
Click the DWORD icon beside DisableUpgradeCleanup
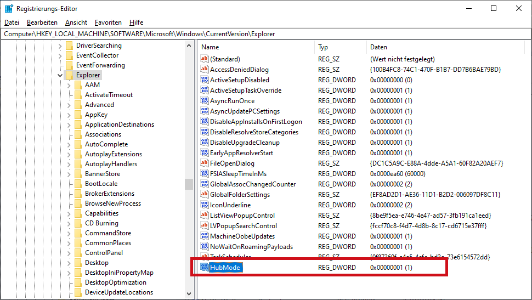click(204, 142)
